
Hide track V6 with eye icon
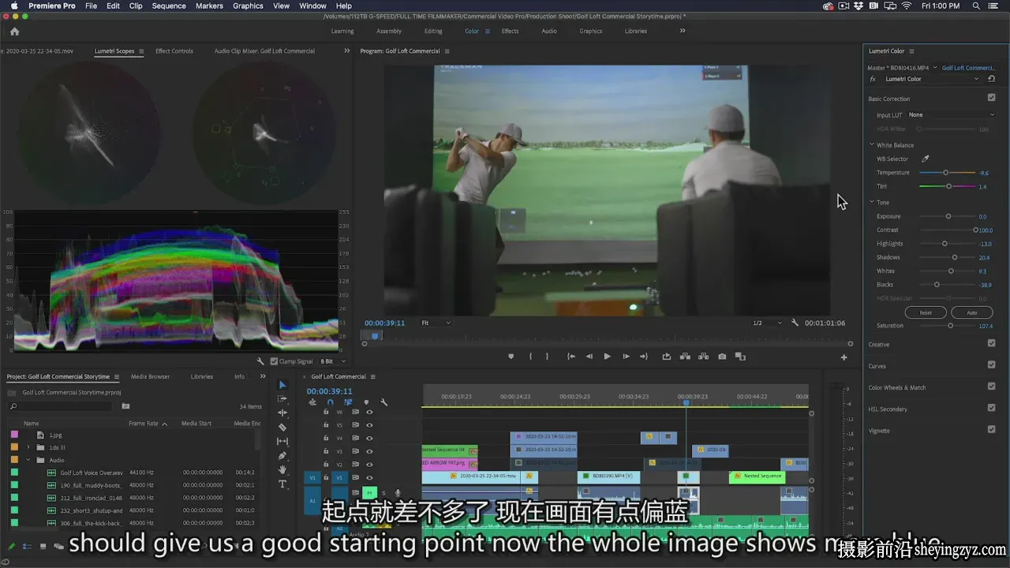[x=369, y=412]
